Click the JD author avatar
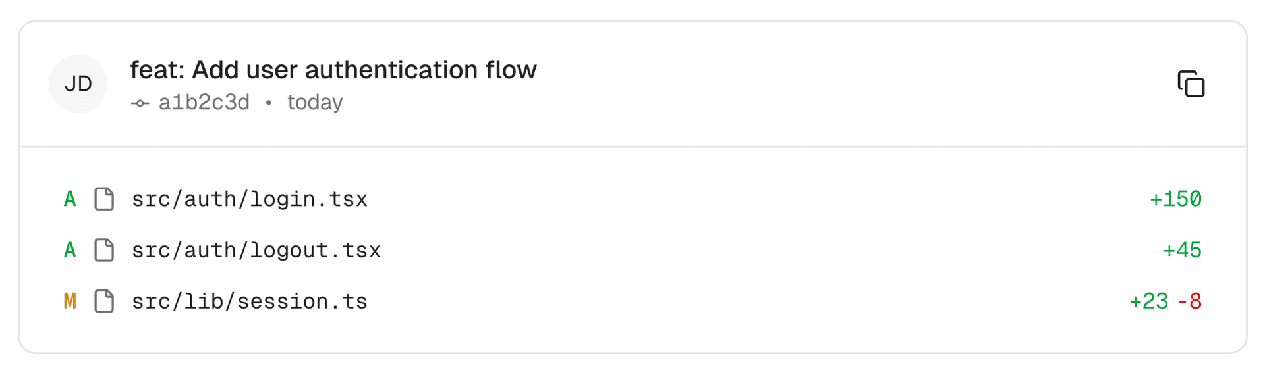This screenshot has height=377, width=1265. 78,84
